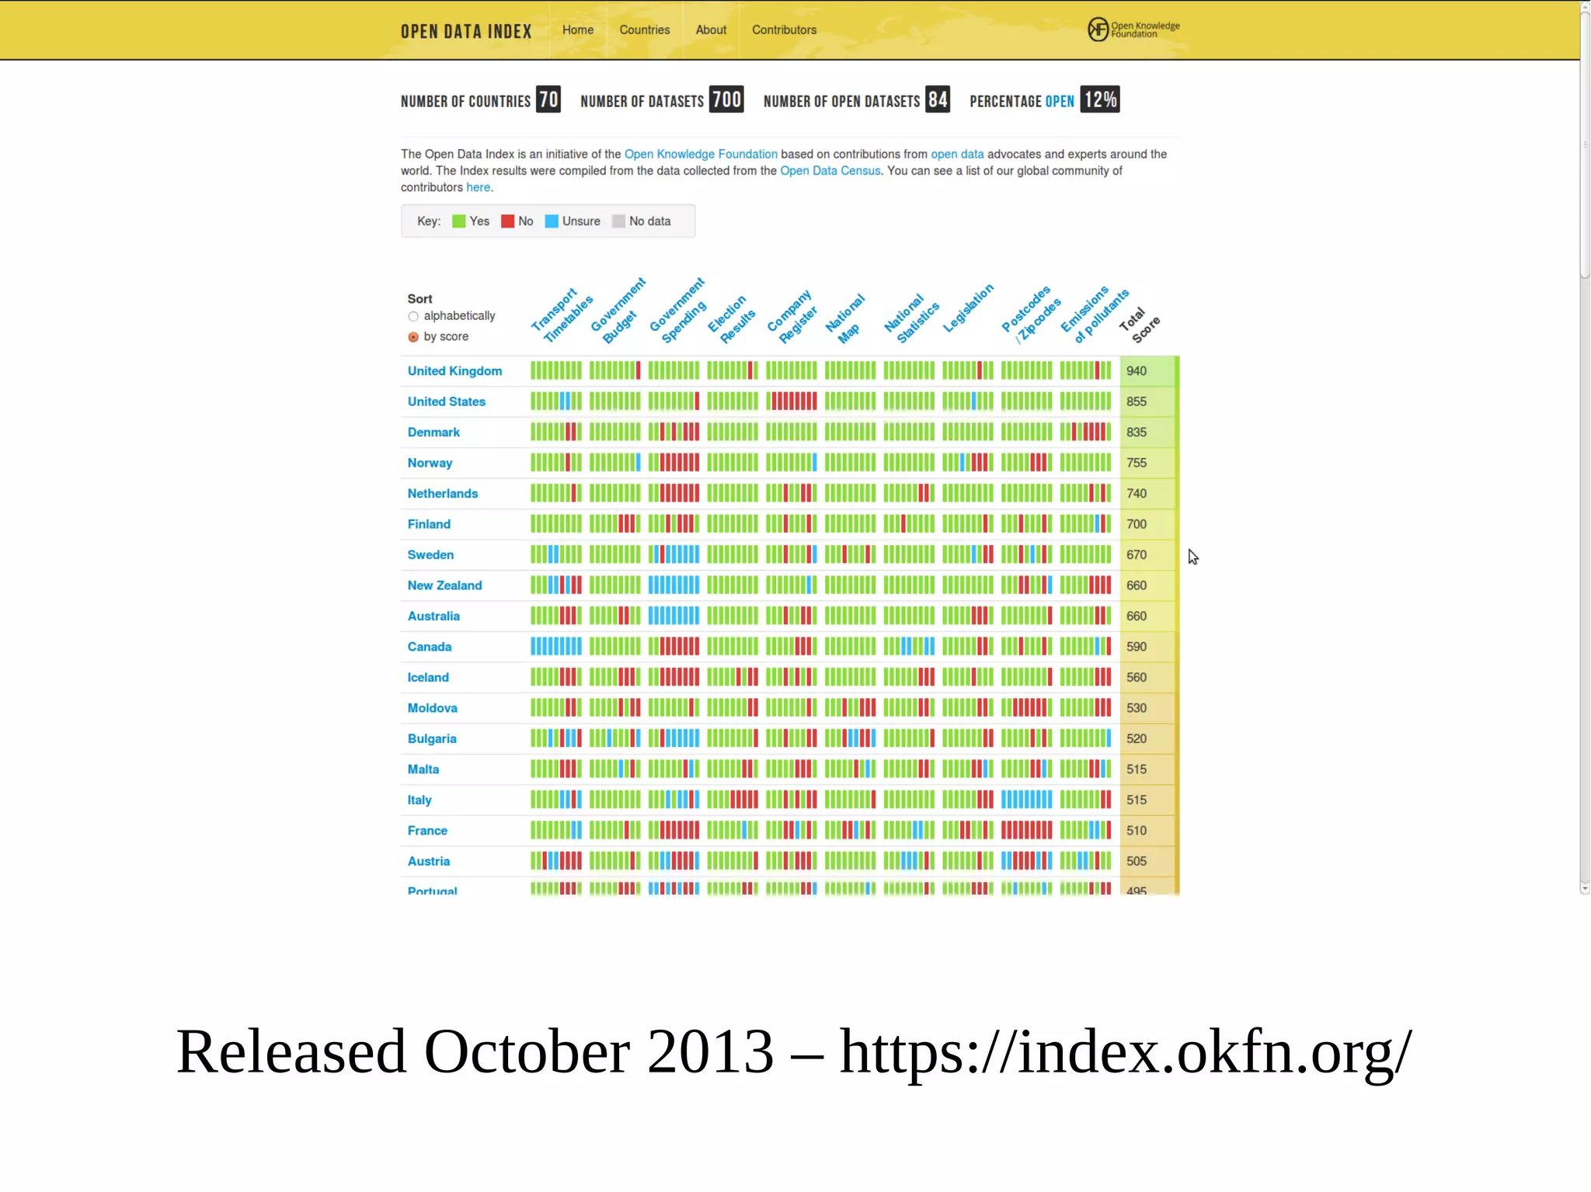Viewport: 1591px width, 1192px height.
Task: Open the Iceland country link
Action: click(x=428, y=678)
